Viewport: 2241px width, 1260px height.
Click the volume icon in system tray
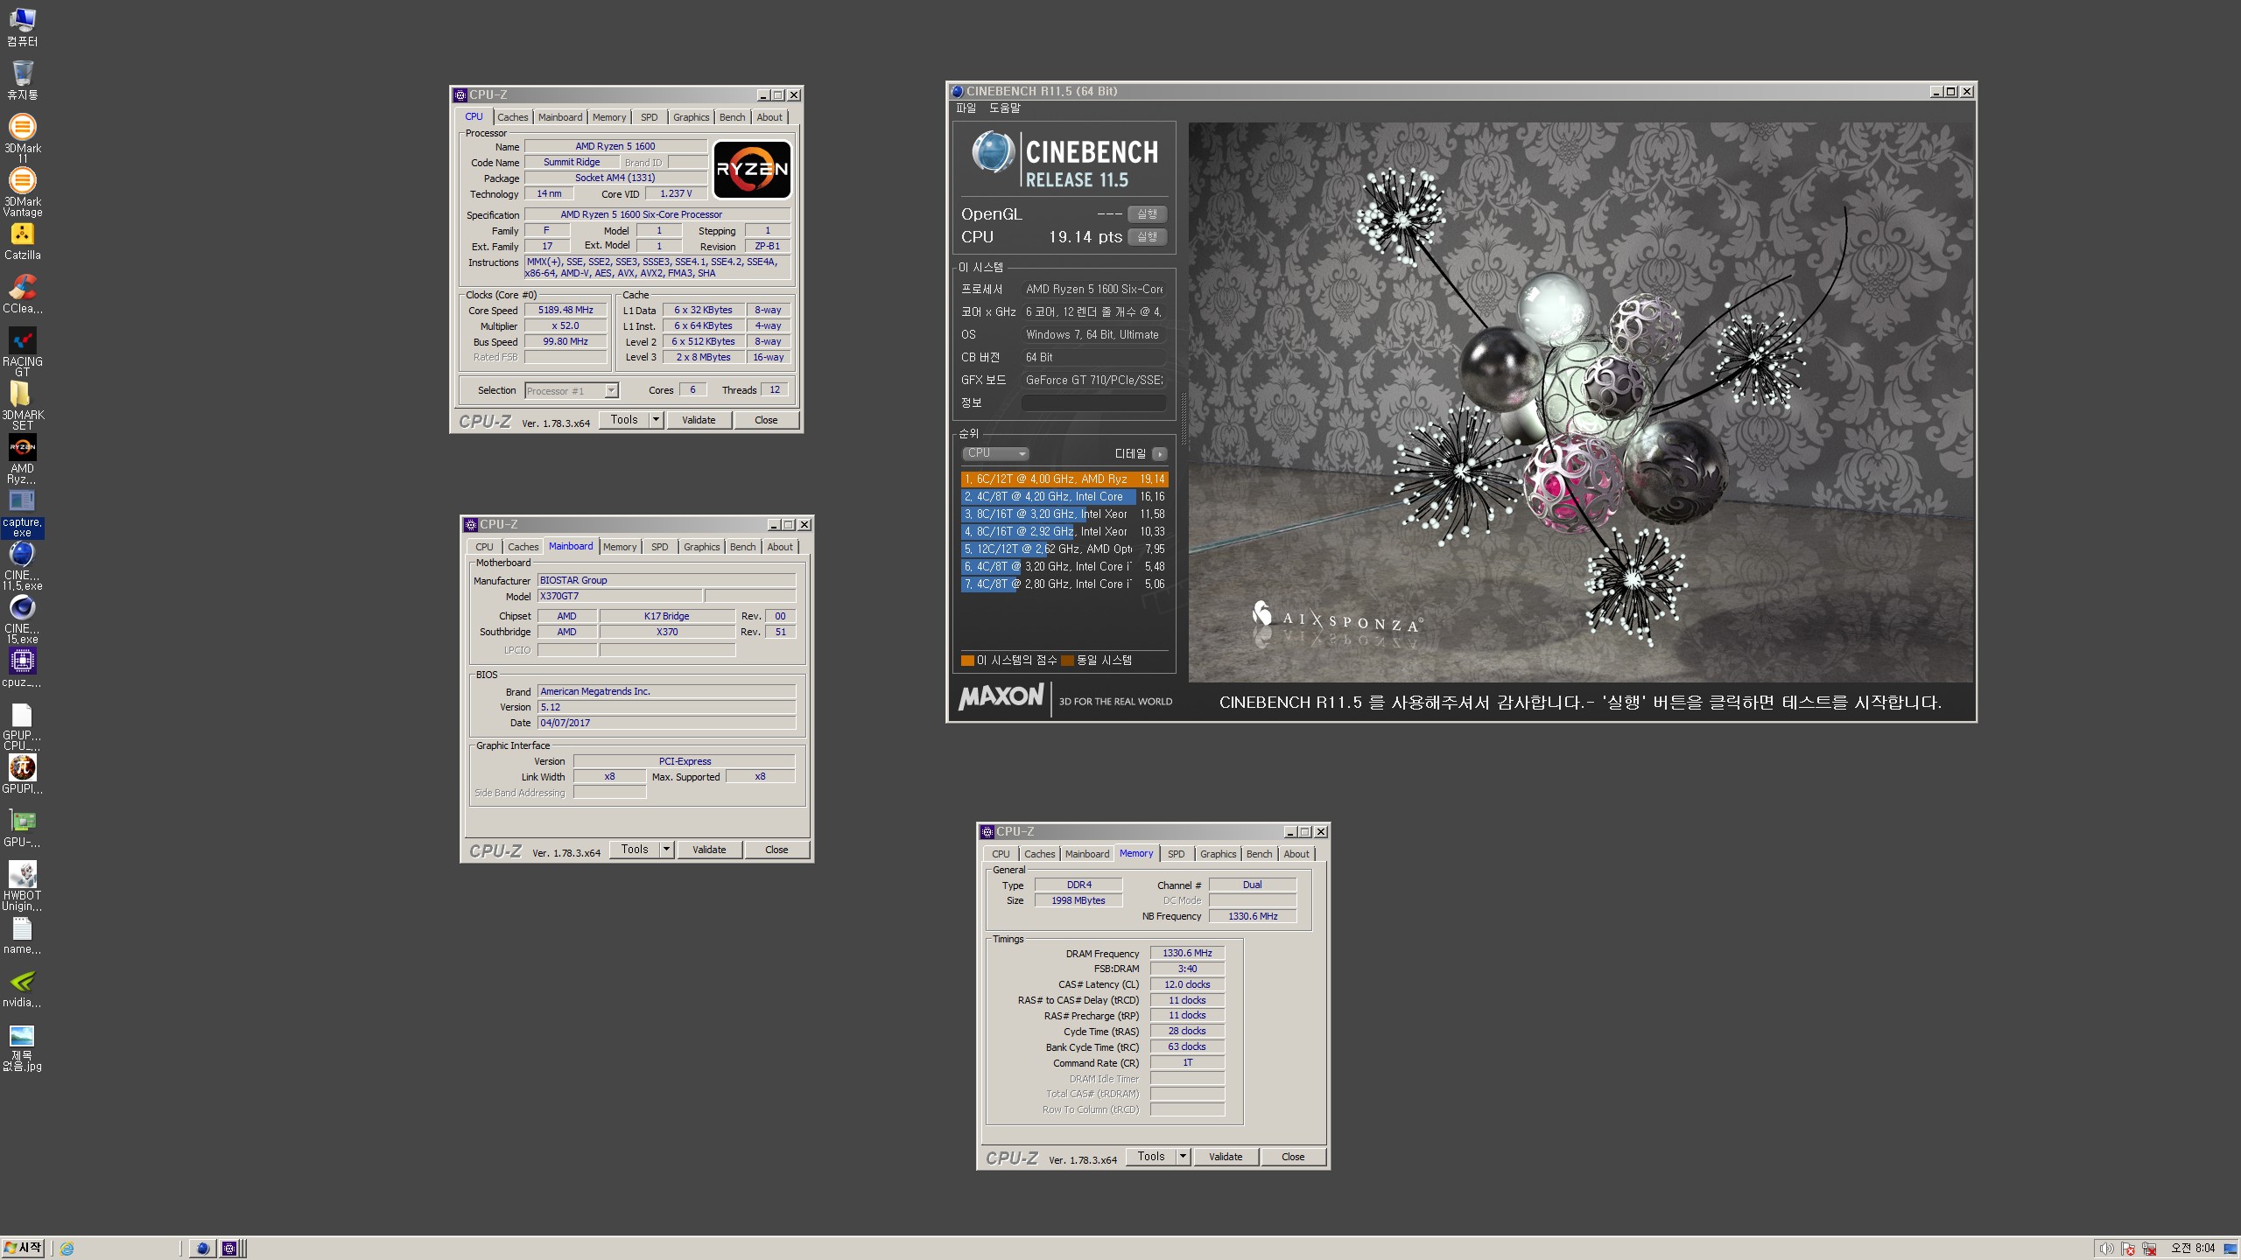click(2106, 1249)
